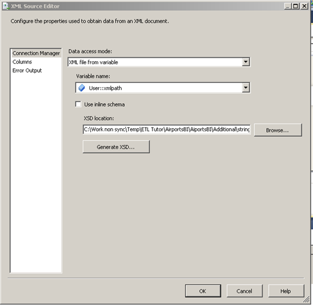Click the XML Source Editor title bar icon
This screenshot has height=306, width=313.
[x=5, y=6]
